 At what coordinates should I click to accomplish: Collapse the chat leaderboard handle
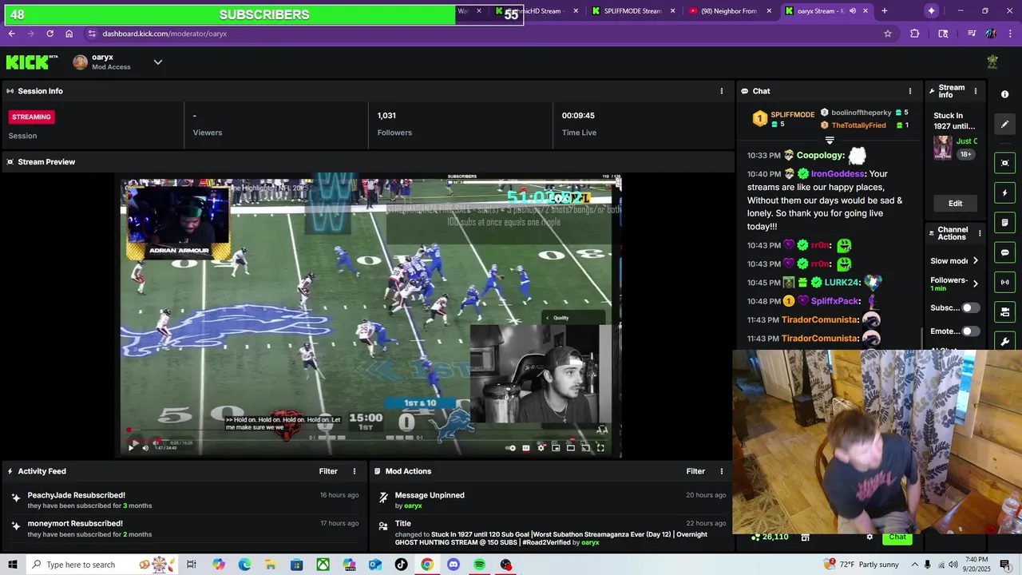click(830, 140)
